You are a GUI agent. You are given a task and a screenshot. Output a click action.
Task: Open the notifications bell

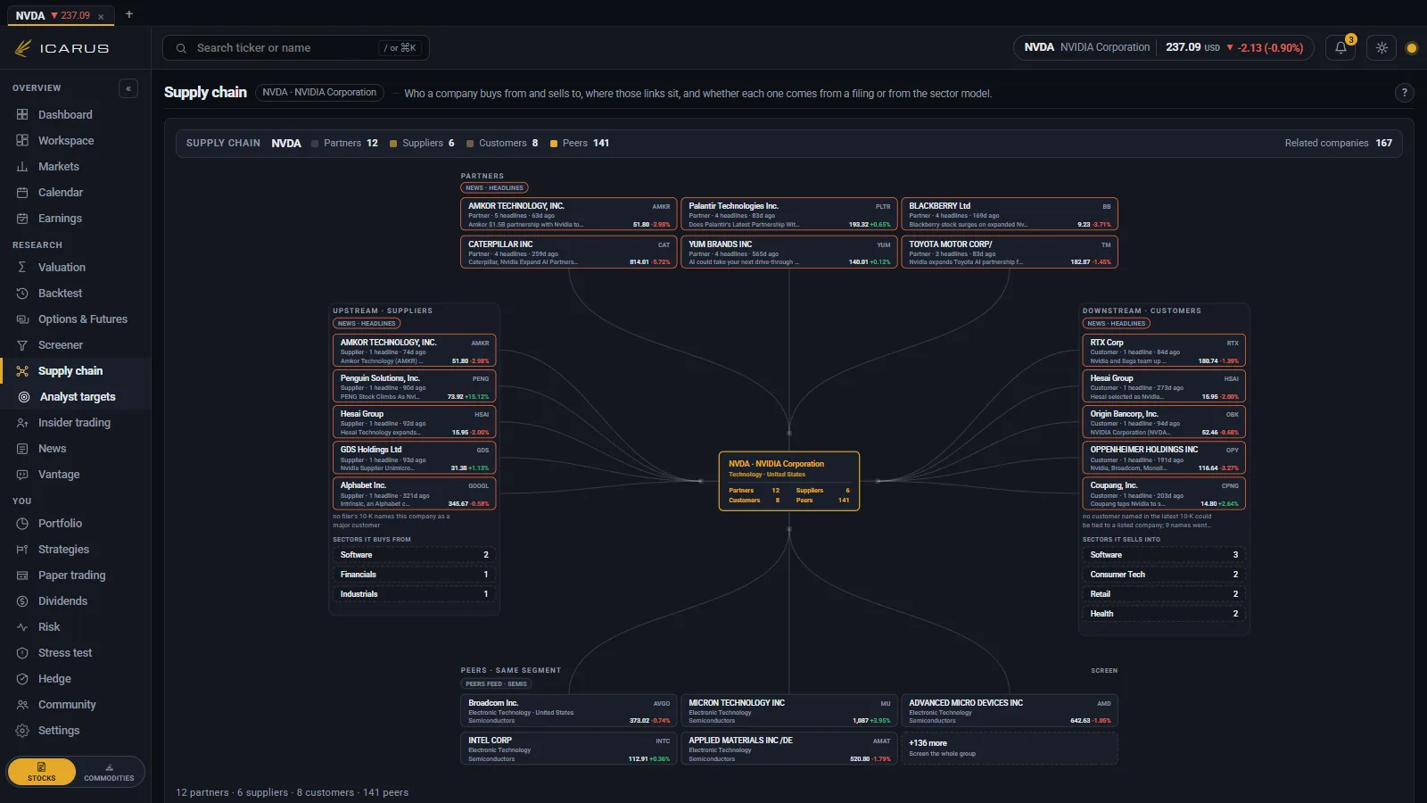[1340, 48]
